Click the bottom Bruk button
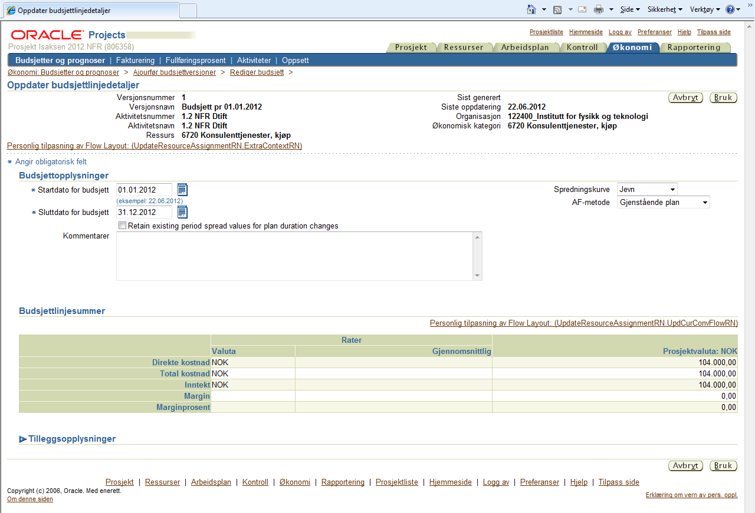Image resolution: width=755 pixels, height=513 pixels. click(x=723, y=466)
